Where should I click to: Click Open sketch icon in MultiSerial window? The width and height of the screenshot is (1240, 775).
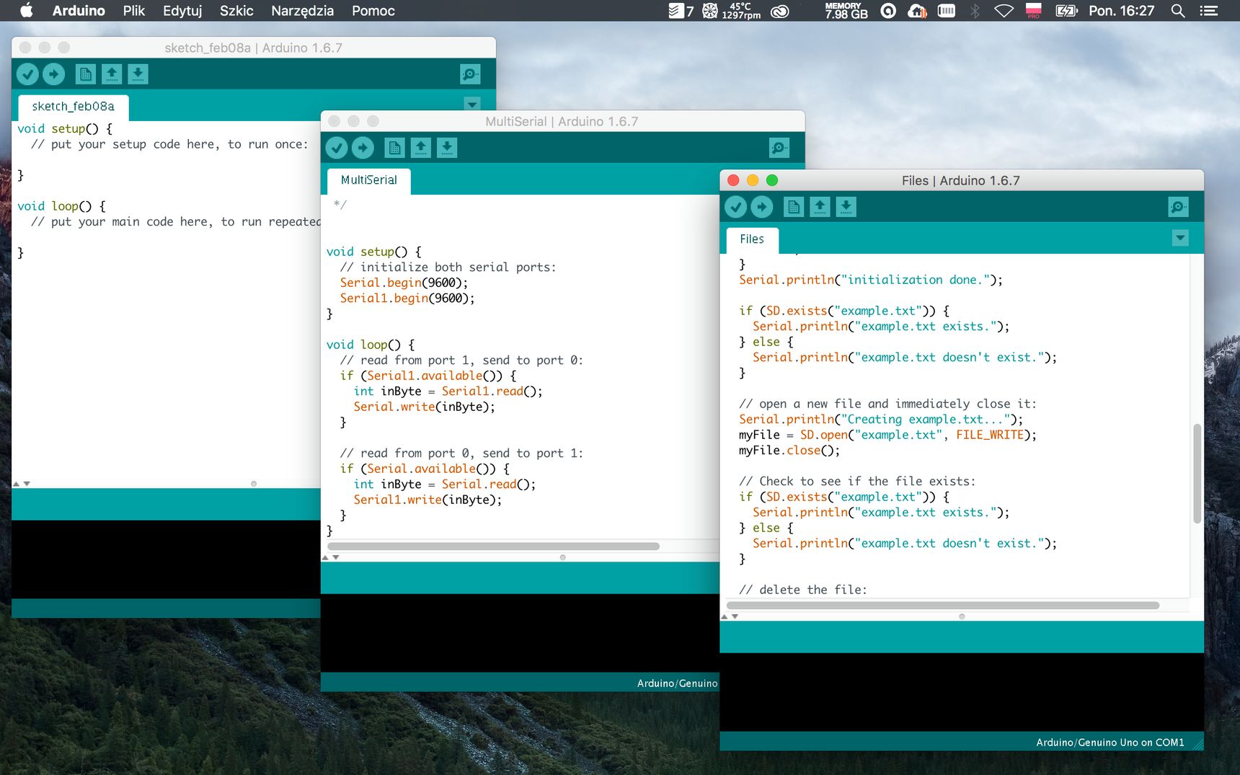coord(421,148)
